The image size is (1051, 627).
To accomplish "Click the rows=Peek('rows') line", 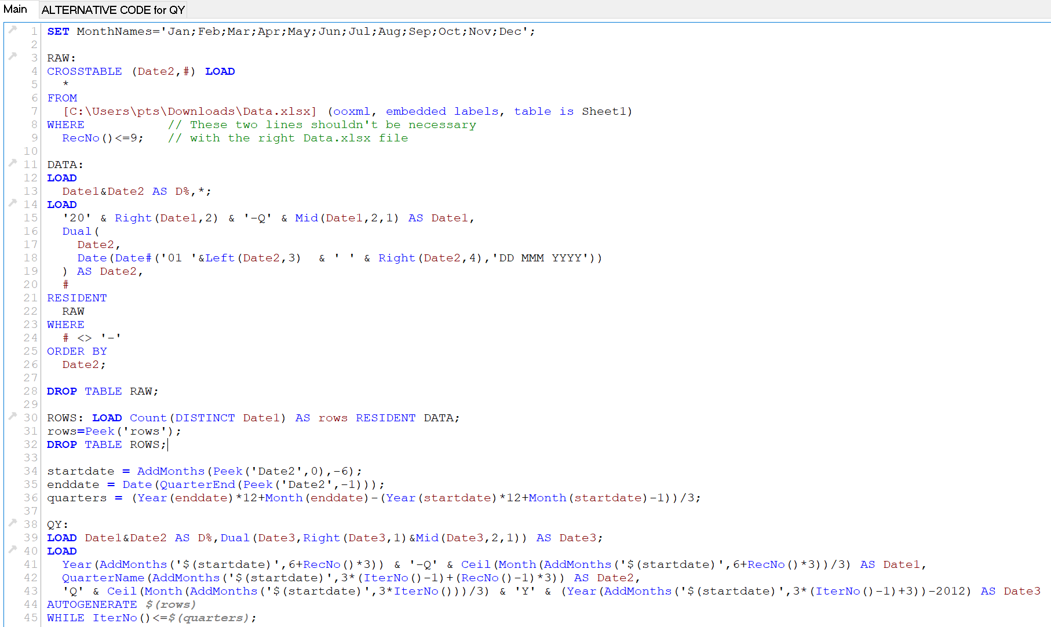I will pyautogui.click(x=114, y=431).
